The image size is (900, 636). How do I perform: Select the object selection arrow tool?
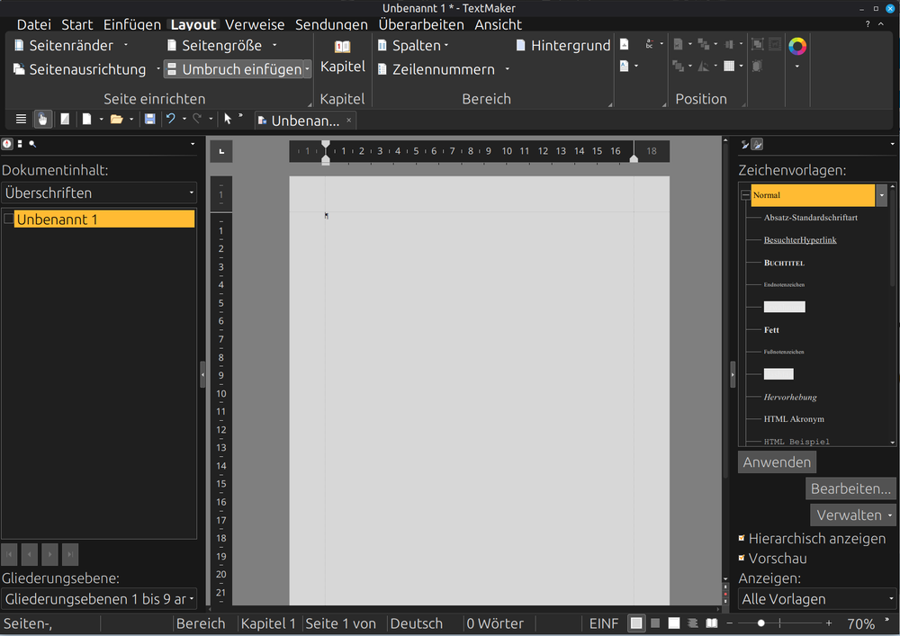click(x=228, y=119)
